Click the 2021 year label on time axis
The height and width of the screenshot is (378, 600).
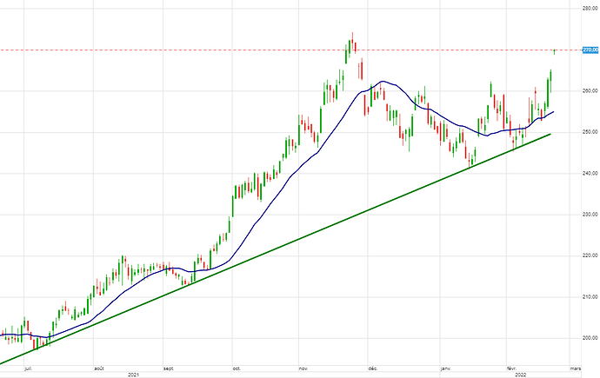pos(133,375)
